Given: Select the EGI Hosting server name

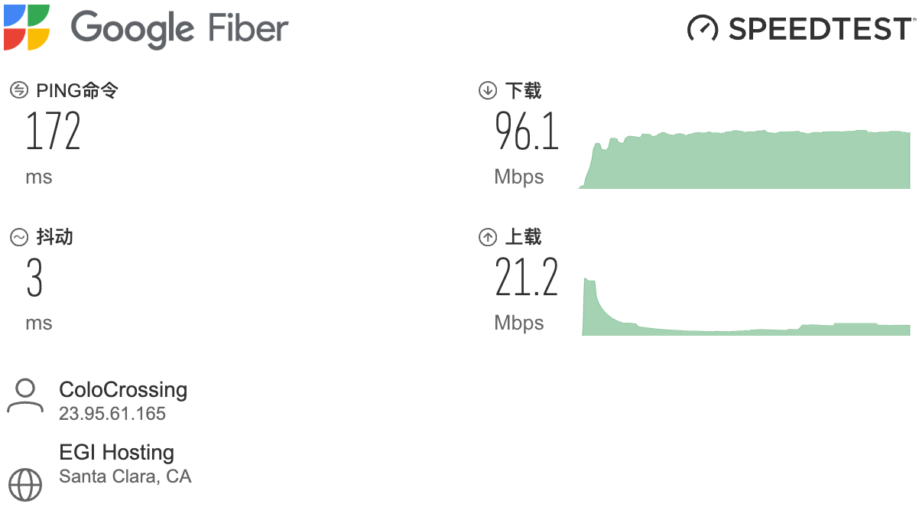Looking at the screenshot, I should 117,452.
